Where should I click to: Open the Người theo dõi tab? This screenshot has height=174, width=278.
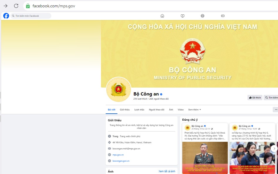tap(156, 110)
